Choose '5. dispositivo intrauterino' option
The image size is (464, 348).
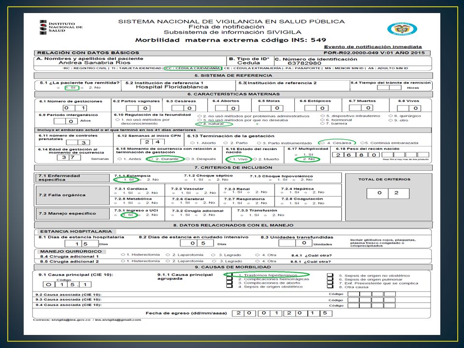(322, 116)
